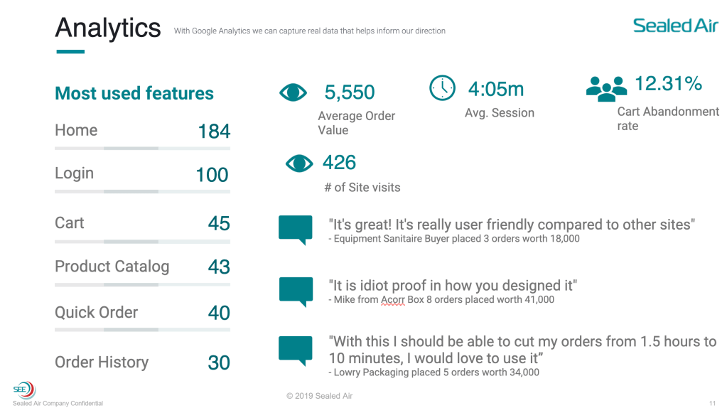Click the progress bar under Home
727x408 pixels.
(142, 149)
